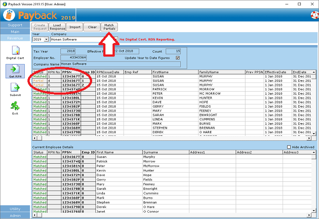This screenshot has width=319, height=219.
Task: Click the Exit running man icon
Action: pos(15,107)
